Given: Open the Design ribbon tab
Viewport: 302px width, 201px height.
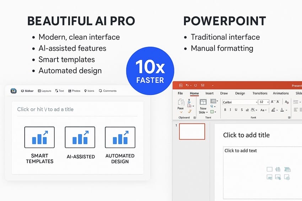Looking at the screenshot, I should pyautogui.click(x=240, y=93).
